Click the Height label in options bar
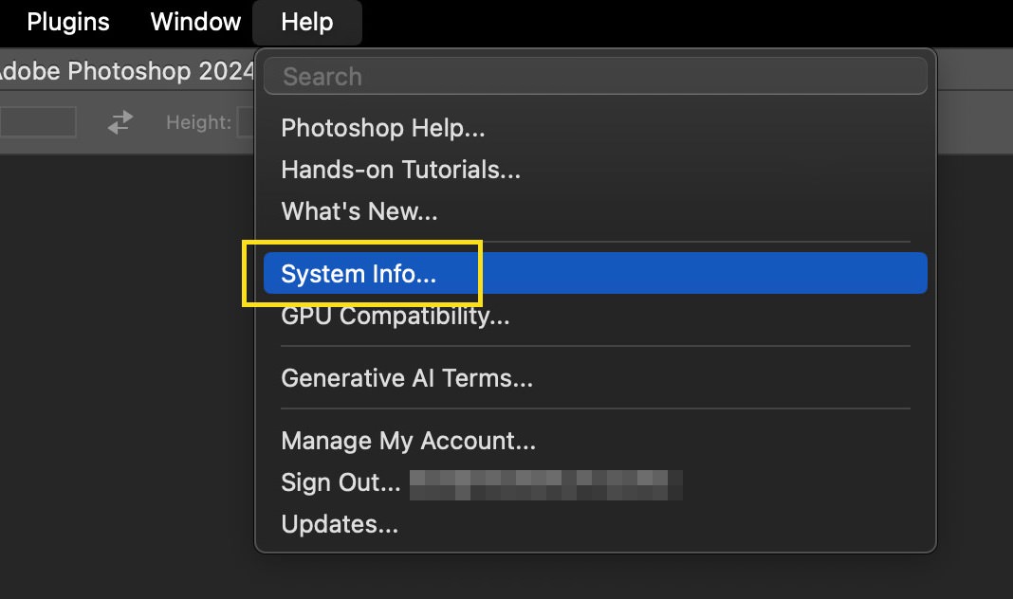1013x599 pixels. 198,122
